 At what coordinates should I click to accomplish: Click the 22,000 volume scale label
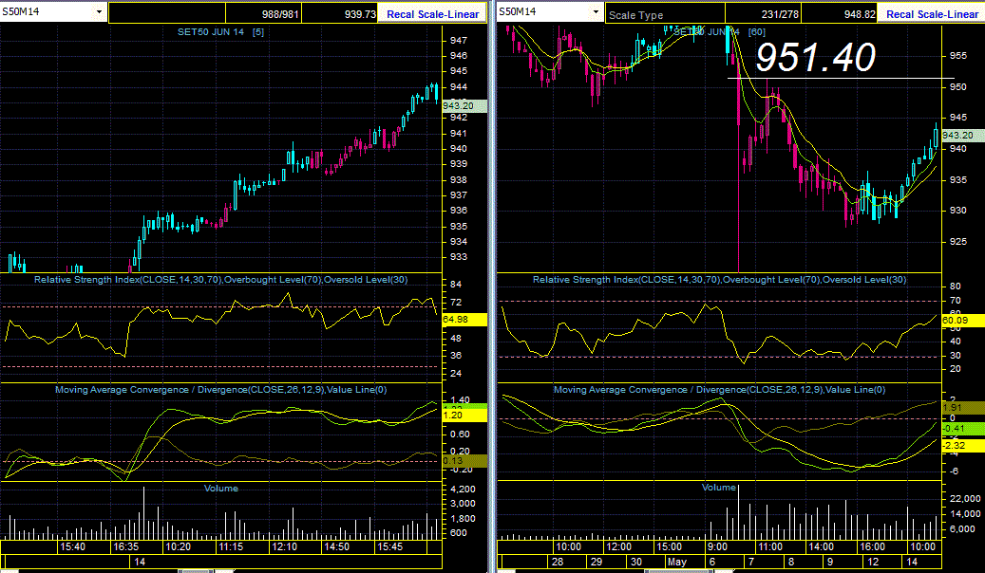coord(965,498)
